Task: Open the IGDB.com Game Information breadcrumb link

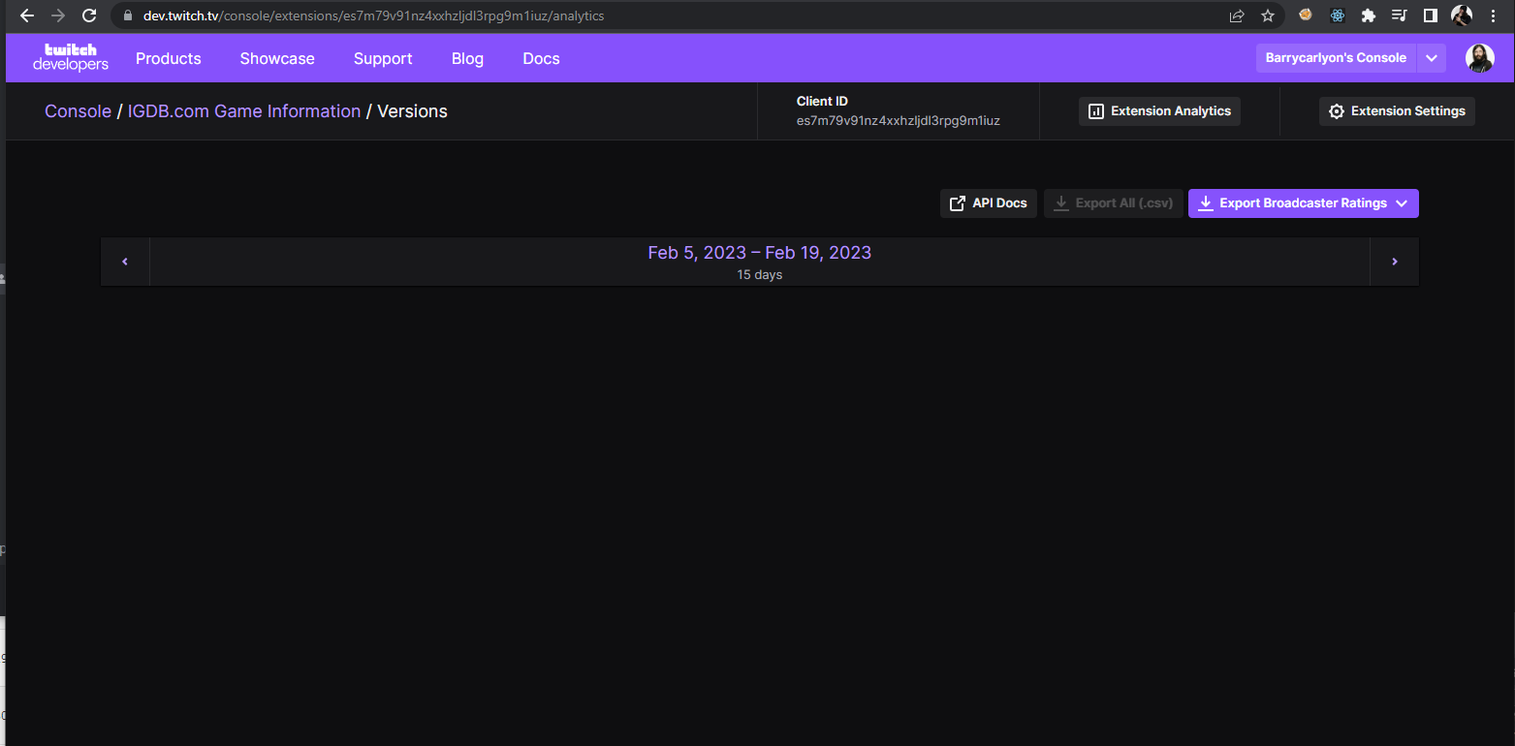Action: click(x=243, y=110)
